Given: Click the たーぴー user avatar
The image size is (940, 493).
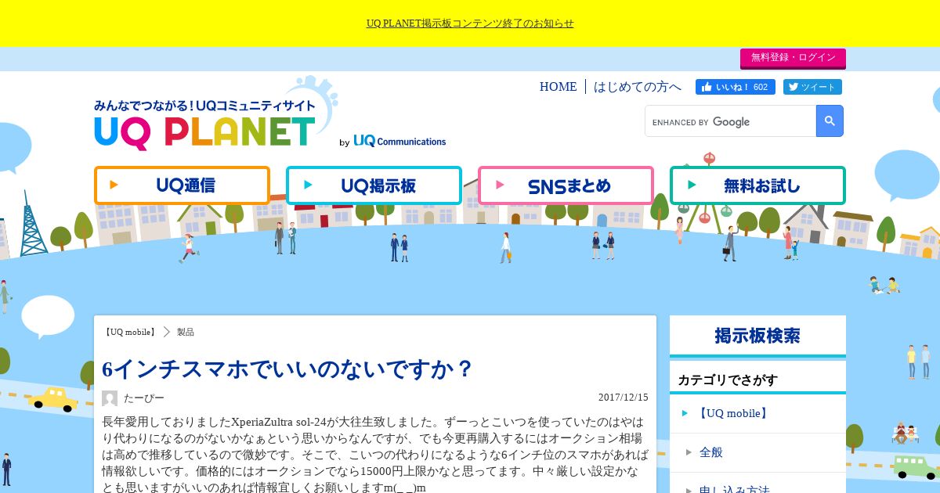Looking at the screenshot, I should (110, 398).
